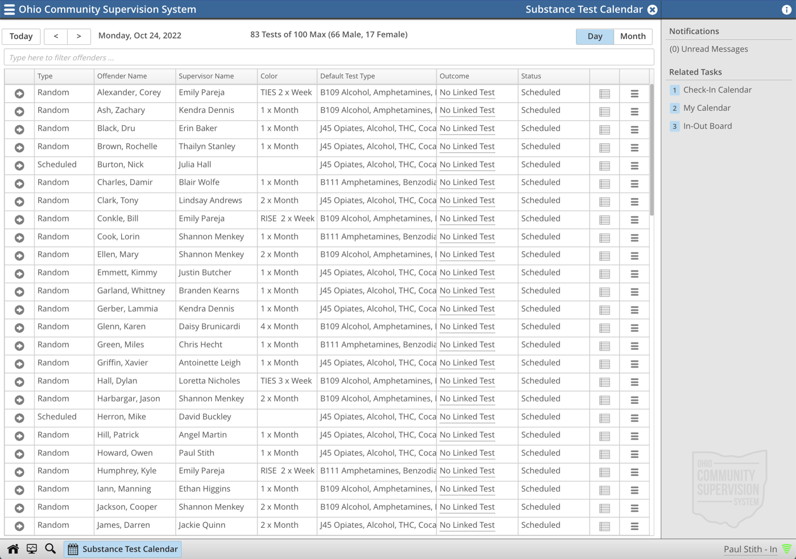The image size is (796, 559).
Task: Open the hamburger menu beside Ohio Community Supervision System
Action: click(x=9, y=10)
